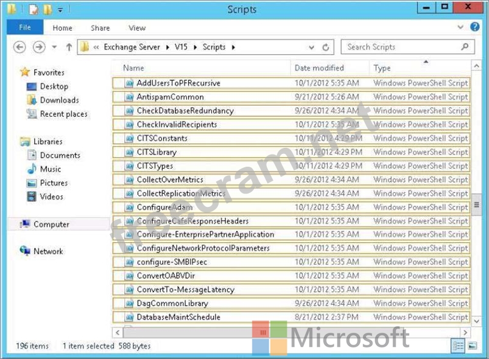The image size is (489, 359).
Task: Select the DatabaseMaintSchedule script icon
Action: 129,317
